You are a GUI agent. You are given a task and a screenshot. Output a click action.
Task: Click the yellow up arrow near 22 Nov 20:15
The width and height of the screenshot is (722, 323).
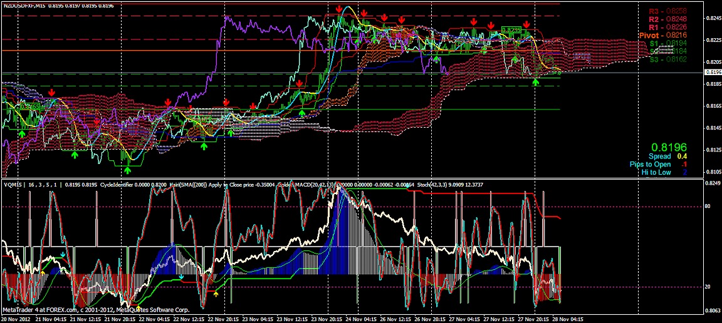point(216,293)
